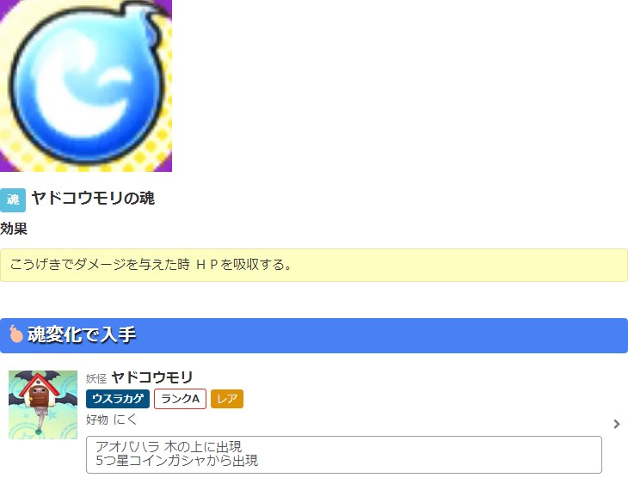The height and width of the screenshot is (484, 628).
Task: Click the ランクA rank badge
Action: (181, 399)
